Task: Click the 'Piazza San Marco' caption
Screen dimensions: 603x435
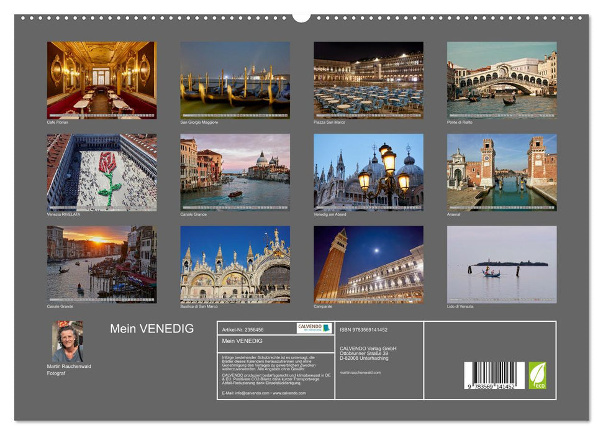Action: (x=329, y=122)
